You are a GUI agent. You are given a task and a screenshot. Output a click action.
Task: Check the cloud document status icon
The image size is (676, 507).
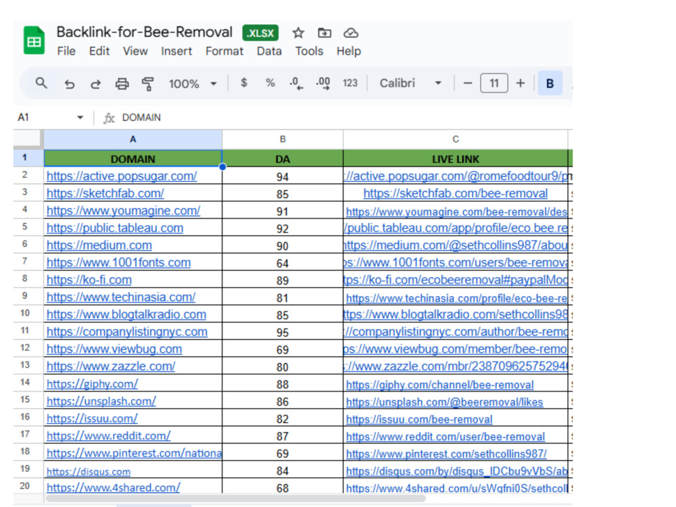coord(351,32)
